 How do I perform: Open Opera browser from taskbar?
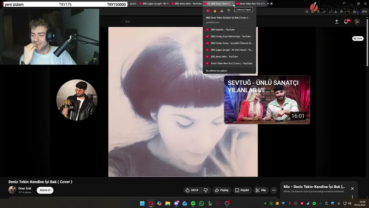pyautogui.click(x=151, y=203)
